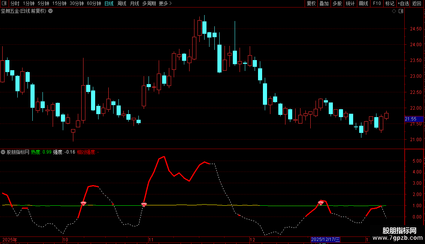Viewport: 425px width, 244px height.
Task: Open the 复权 adjustment menu
Action: [311, 3]
